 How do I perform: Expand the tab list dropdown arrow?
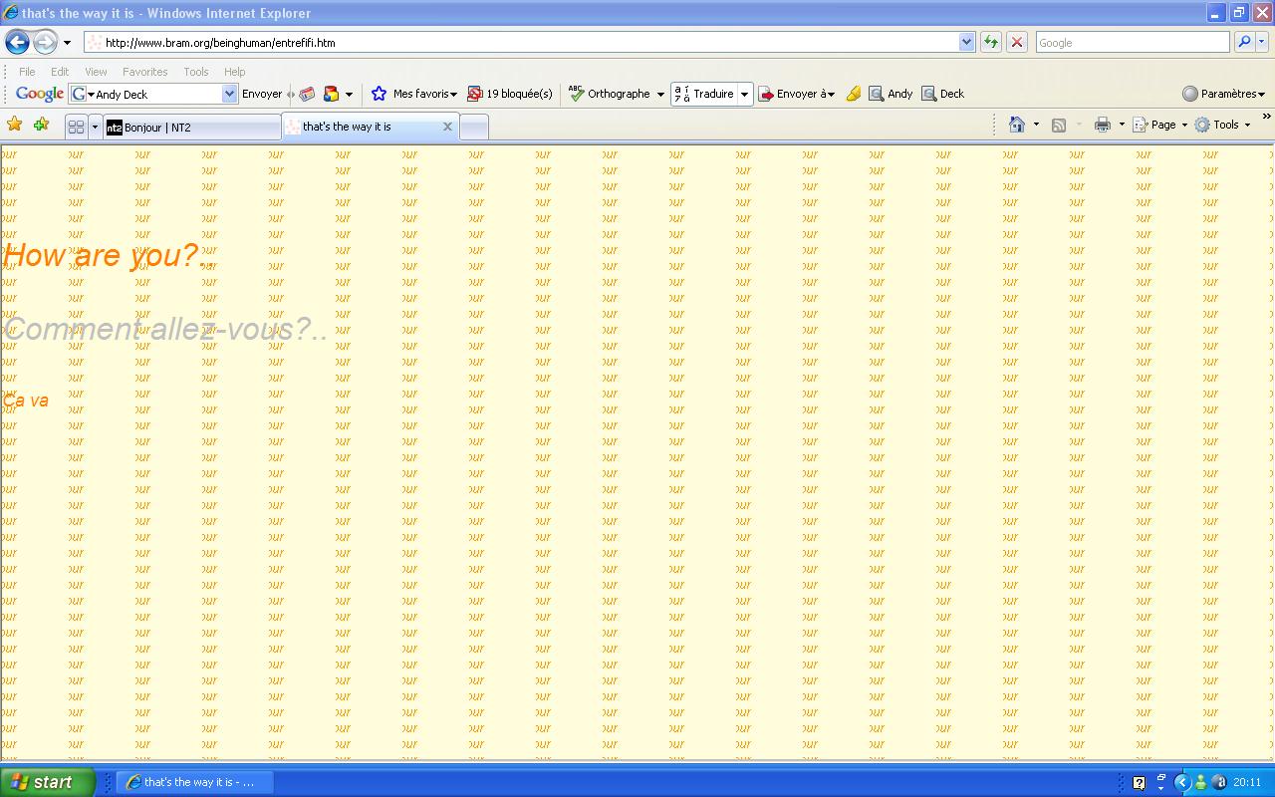95,127
